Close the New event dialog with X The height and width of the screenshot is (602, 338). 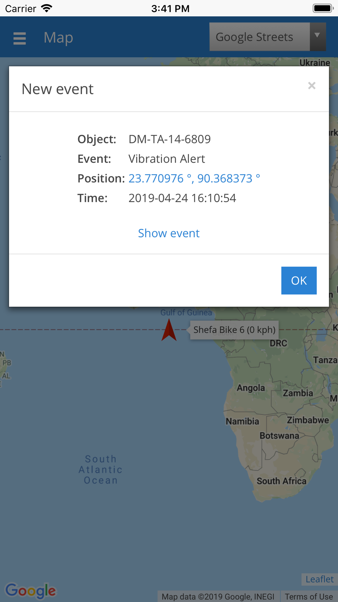click(x=312, y=86)
